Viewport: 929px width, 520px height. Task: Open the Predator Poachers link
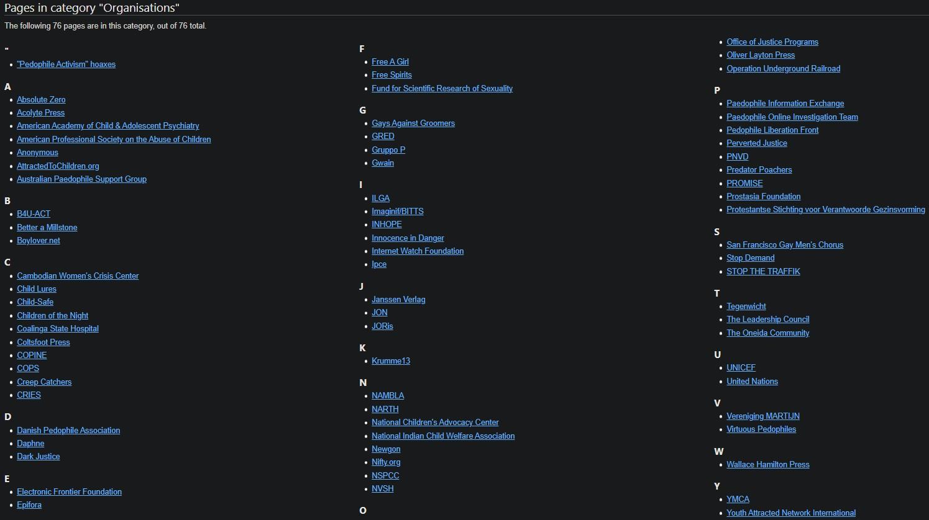[759, 169]
